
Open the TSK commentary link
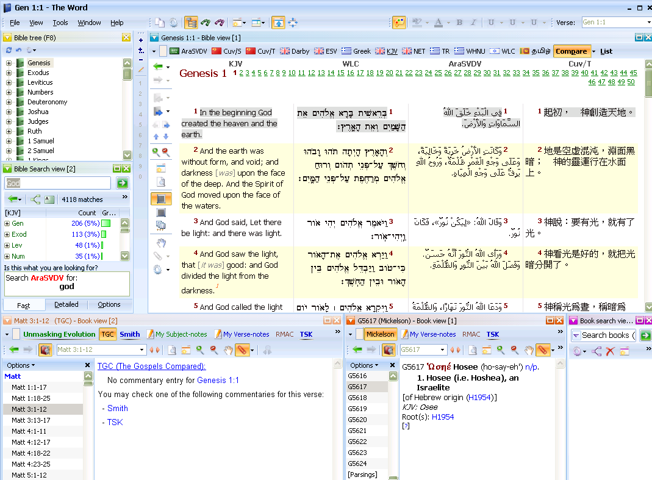(x=115, y=422)
